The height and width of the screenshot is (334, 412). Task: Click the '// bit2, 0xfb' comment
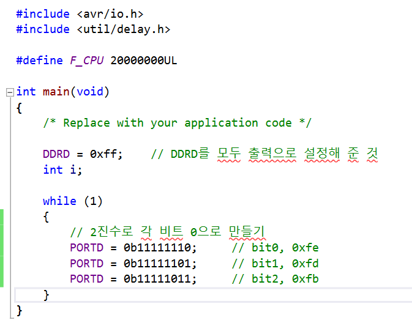click(x=275, y=279)
